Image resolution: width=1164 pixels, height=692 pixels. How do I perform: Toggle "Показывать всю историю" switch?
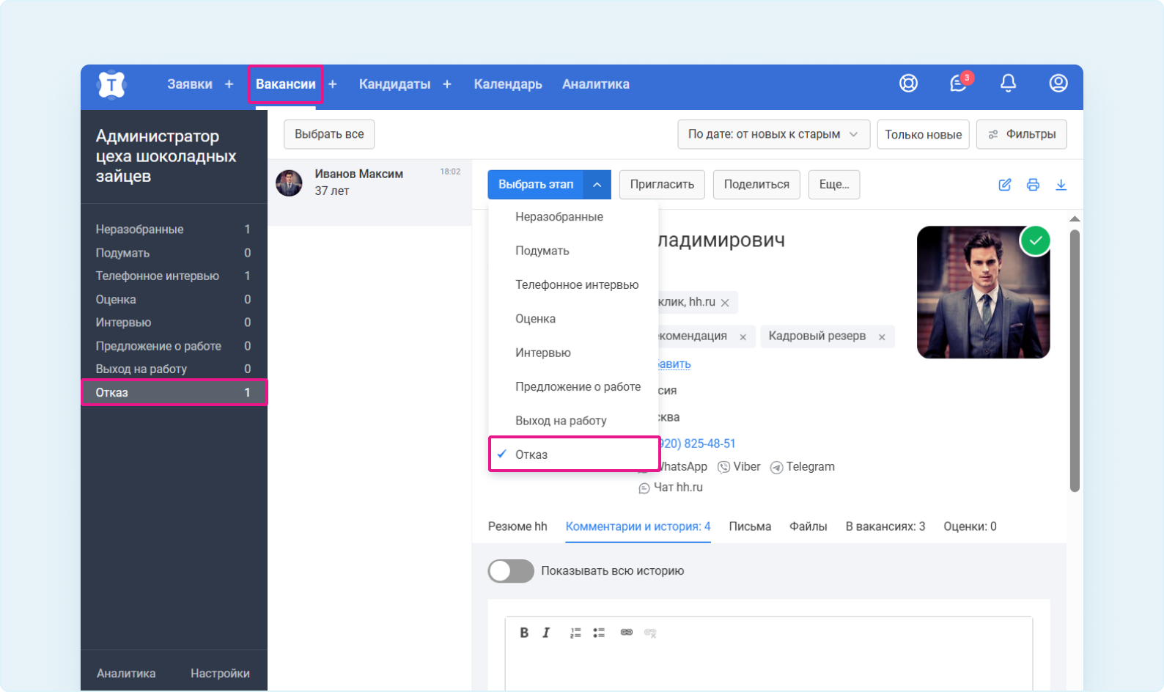511,571
